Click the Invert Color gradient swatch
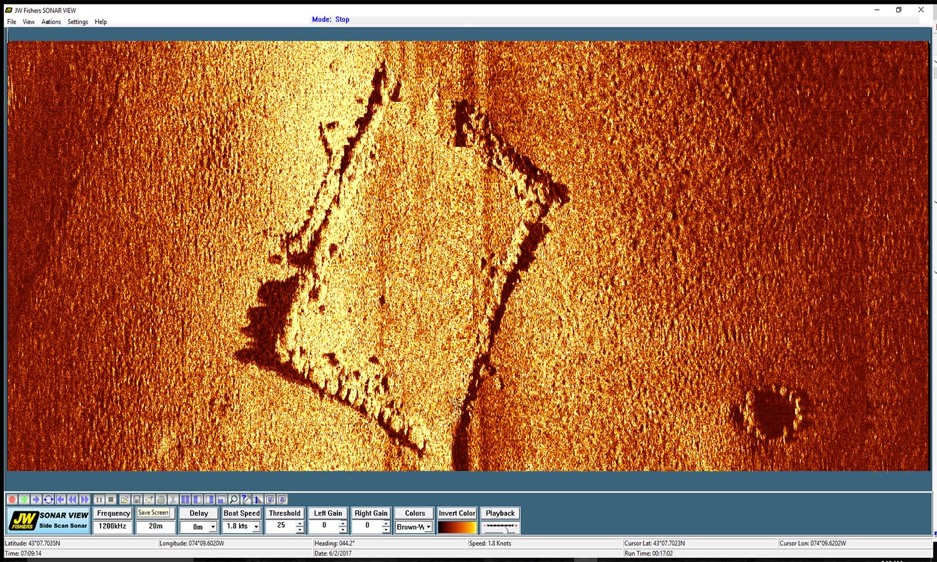Image resolution: width=937 pixels, height=562 pixels. tap(457, 527)
